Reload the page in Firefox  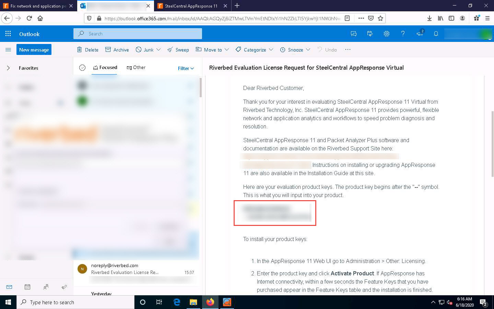point(29,18)
